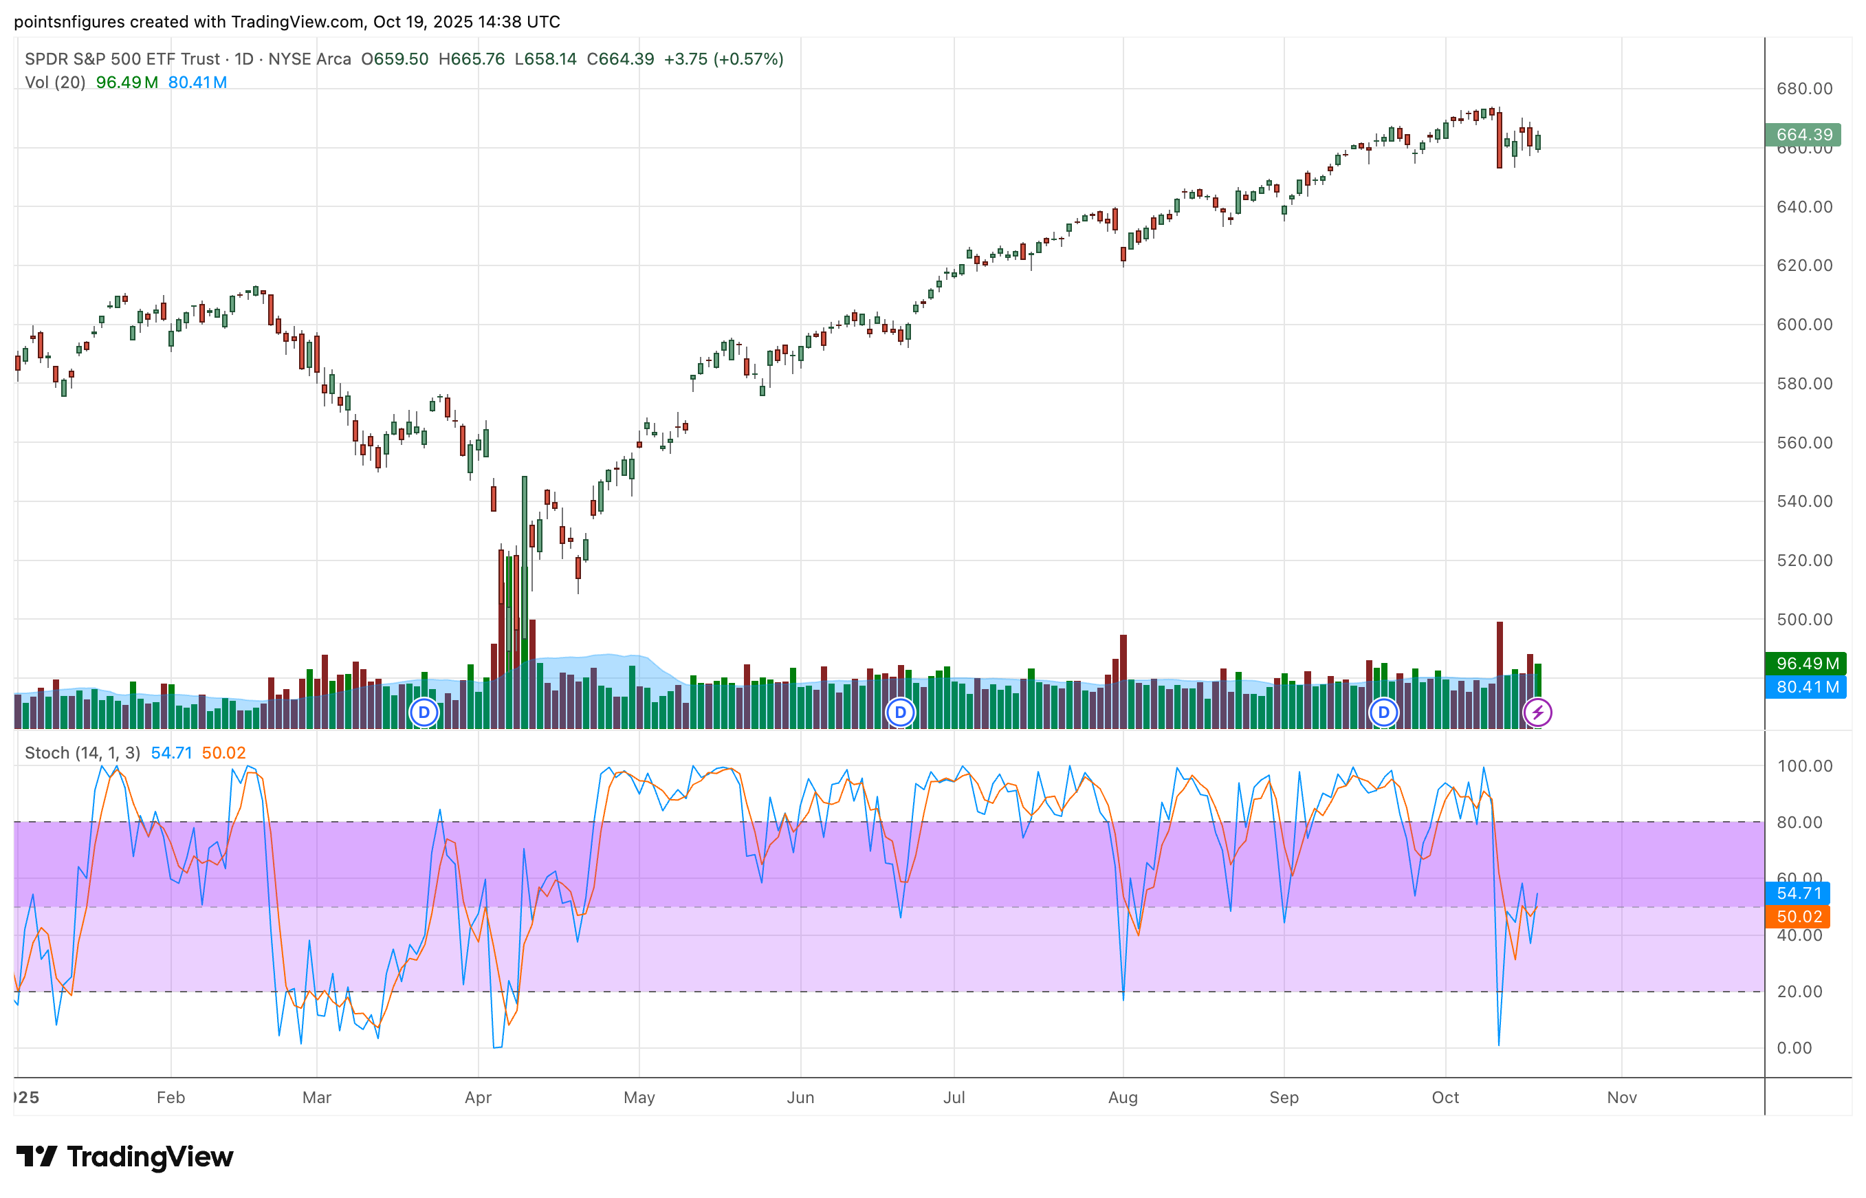Click the TradingView logo at bottom left
This screenshot has height=1198, width=1866.
[124, 1157]
